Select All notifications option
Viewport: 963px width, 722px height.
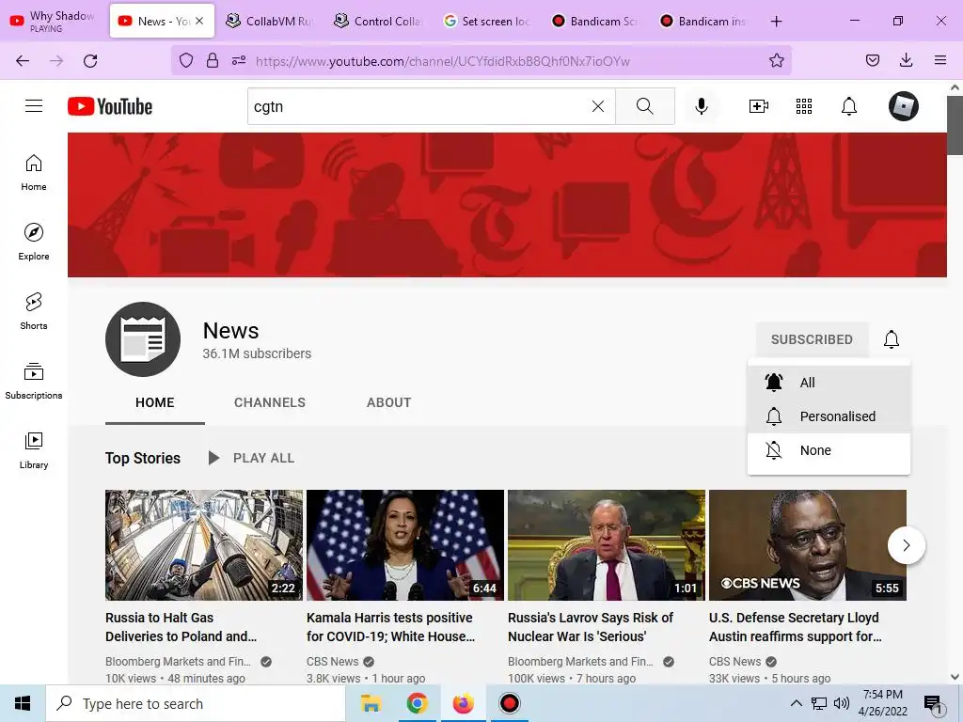point(829,383)
